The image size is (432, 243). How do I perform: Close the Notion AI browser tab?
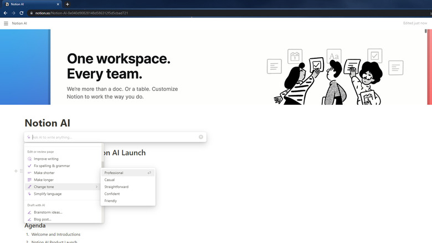point(58,4)
